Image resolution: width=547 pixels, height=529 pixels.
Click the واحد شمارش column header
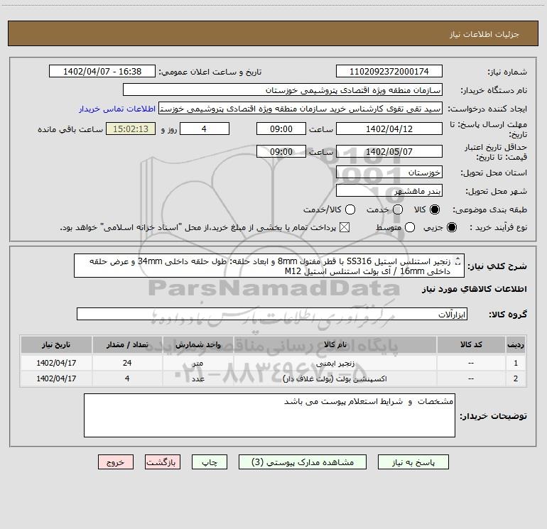(197, 345)
